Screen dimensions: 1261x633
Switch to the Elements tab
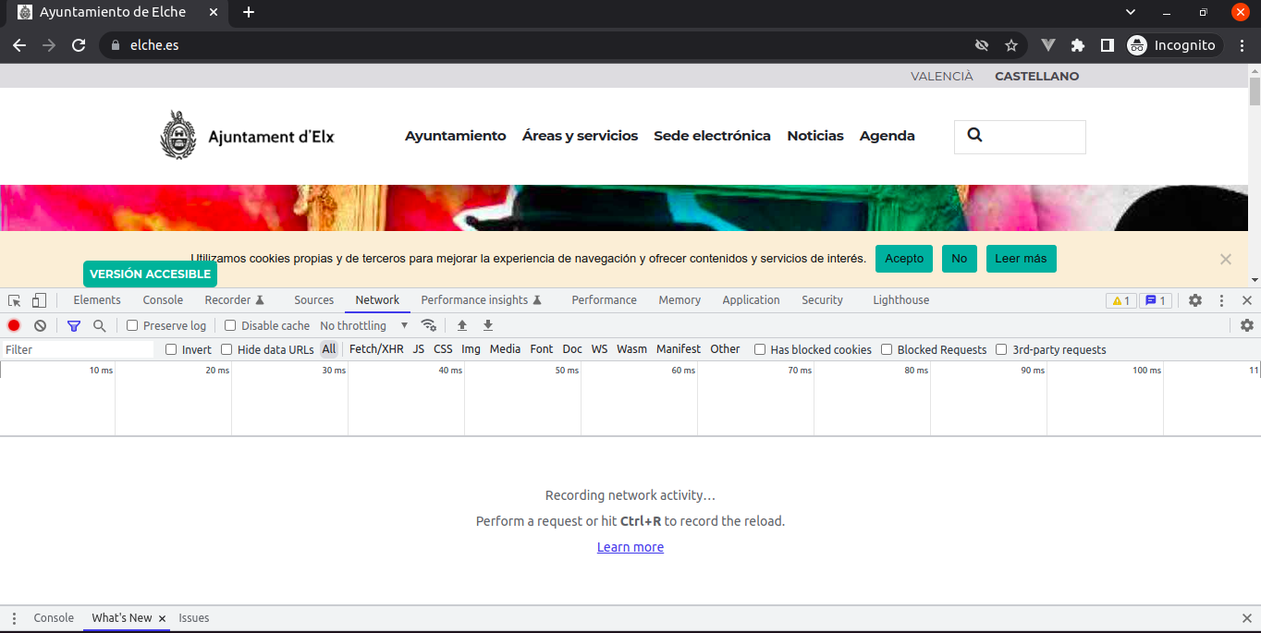(97, 300)
